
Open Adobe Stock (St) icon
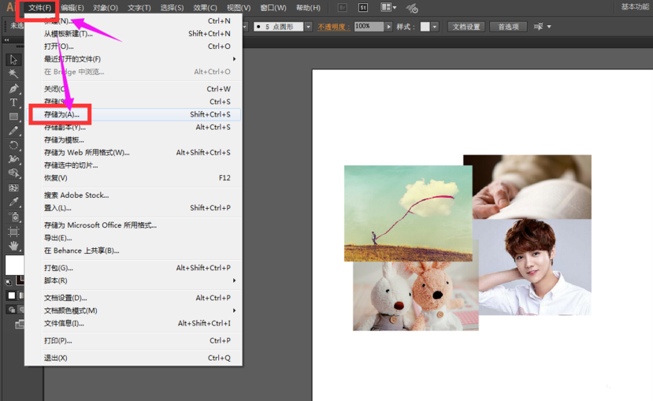[363, 7]
